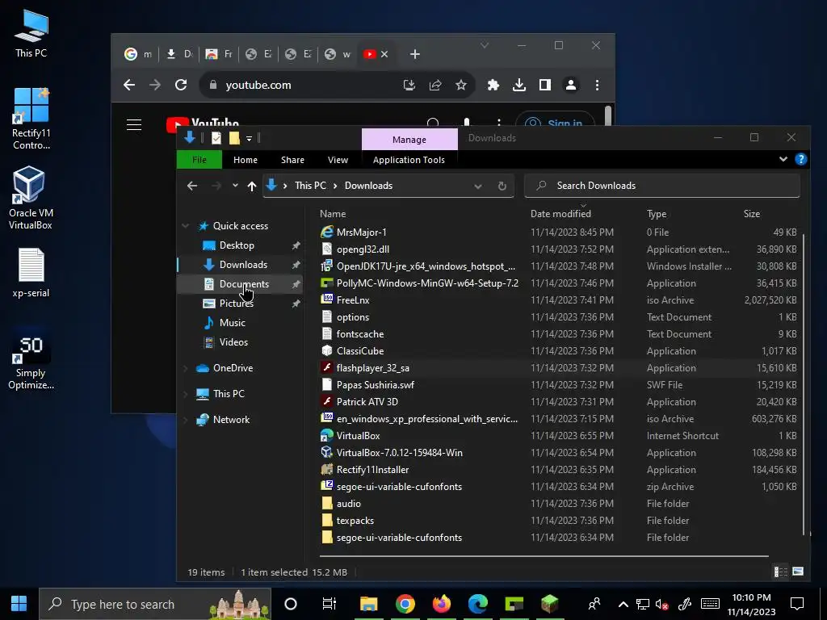This screenshot has width=827, height=620.
Task: Open recent locations dropdown arrow
Action: coord(235,186)
